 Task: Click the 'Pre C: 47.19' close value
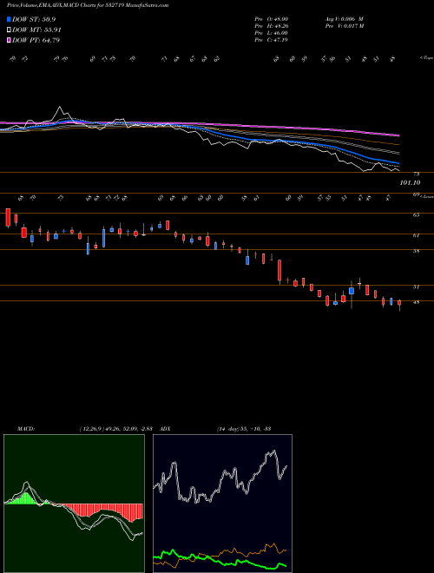coord(271,40)
